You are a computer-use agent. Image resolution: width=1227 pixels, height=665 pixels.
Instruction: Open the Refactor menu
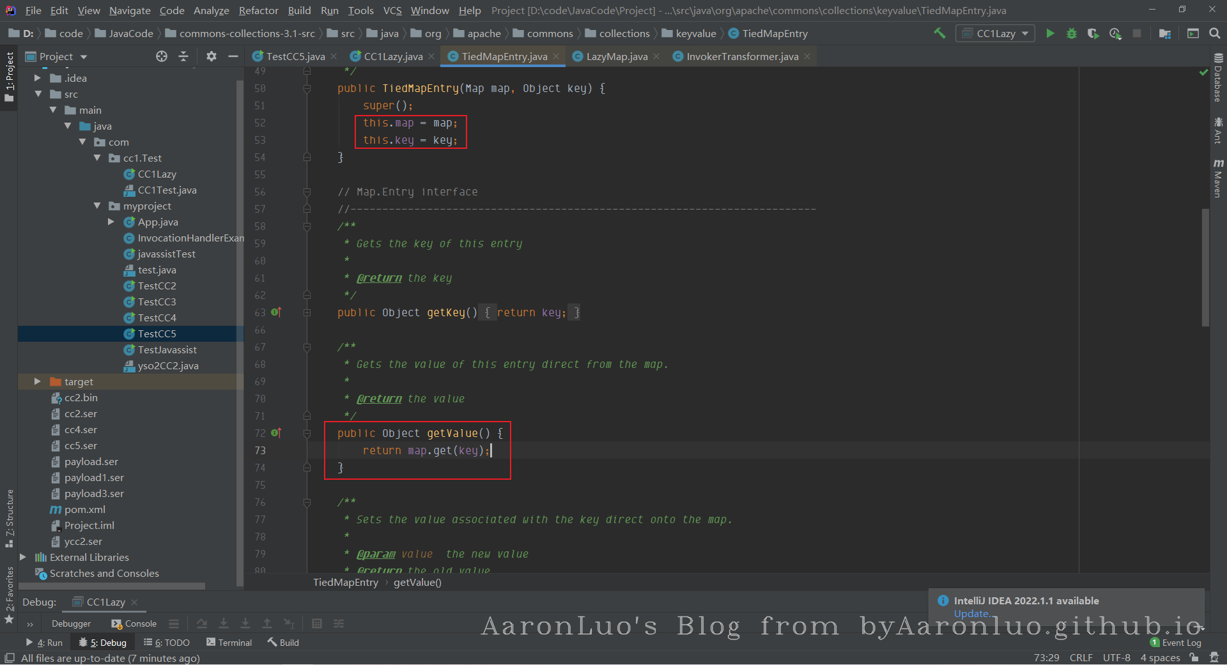(258, 10)
